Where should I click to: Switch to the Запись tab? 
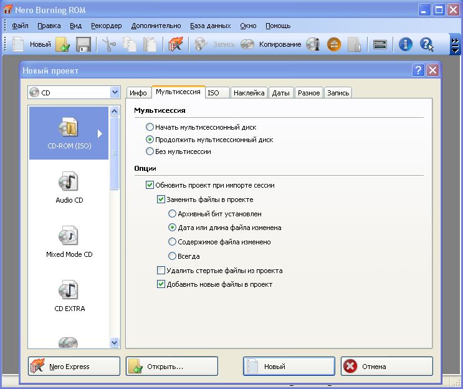pos(338,93)
